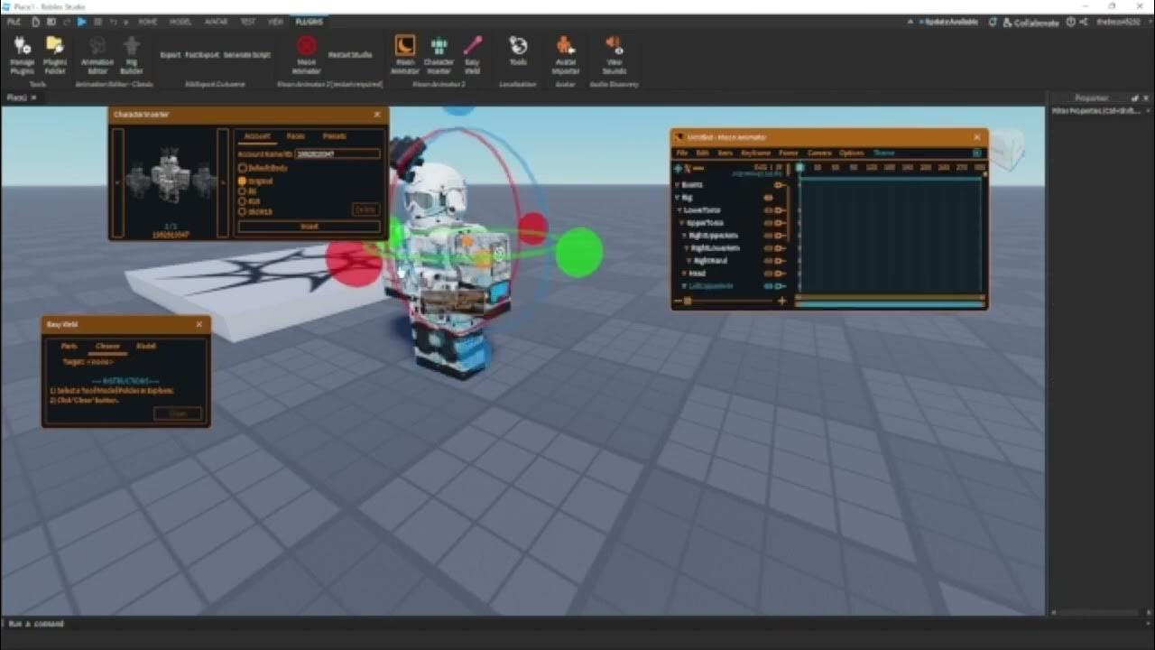The width and height of the screenshot is (1155, 650).
Task: Click the keyframe icon on the LeftUpperArm row
Action: (x=779, y=285)
